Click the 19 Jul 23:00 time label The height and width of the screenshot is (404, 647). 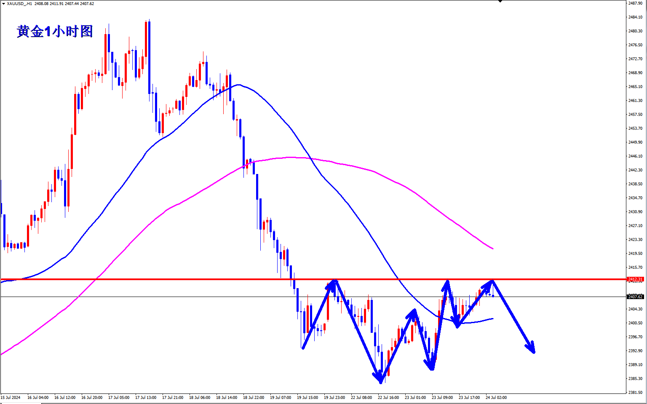(x=334, y=398)
